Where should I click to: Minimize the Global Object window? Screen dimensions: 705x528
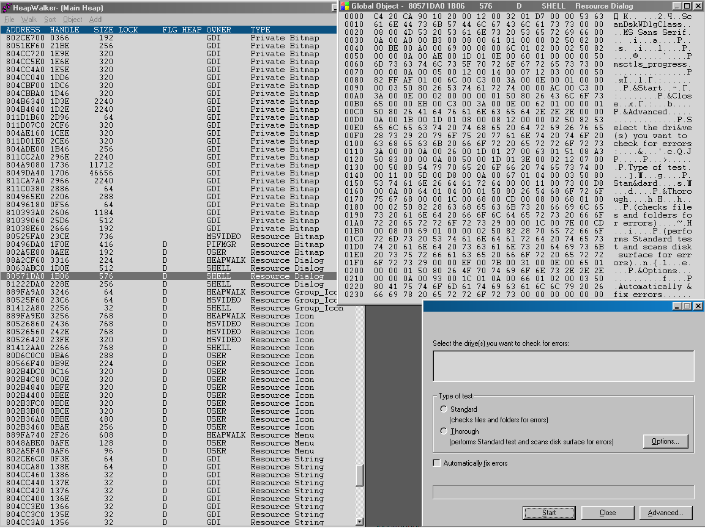(x=677, y=5)
